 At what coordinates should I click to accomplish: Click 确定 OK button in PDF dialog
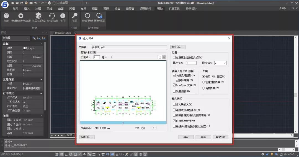coord(186,137)
